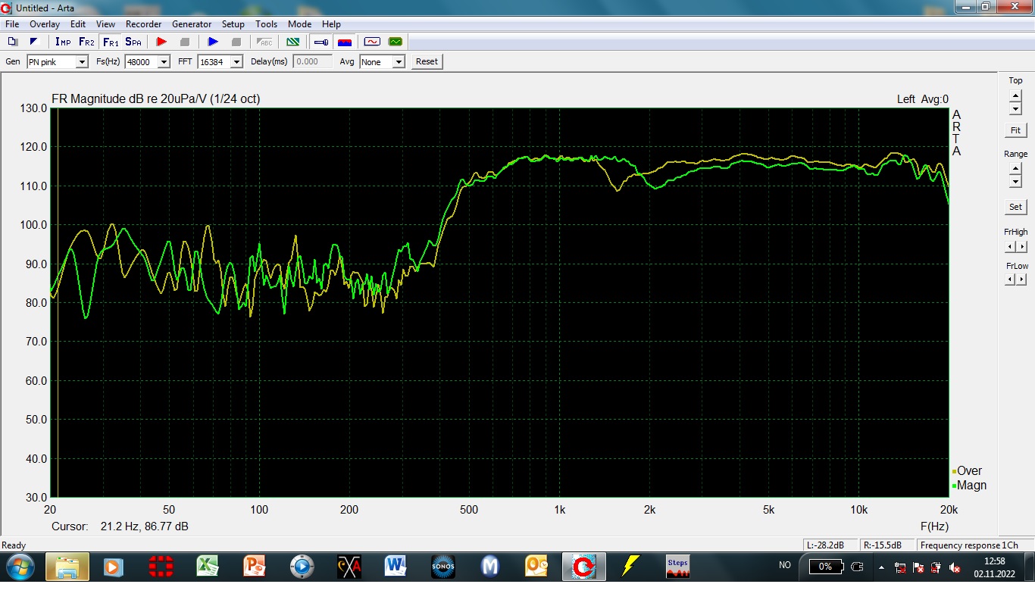Increase Top value with the up arrow

tap(1015, 95)
